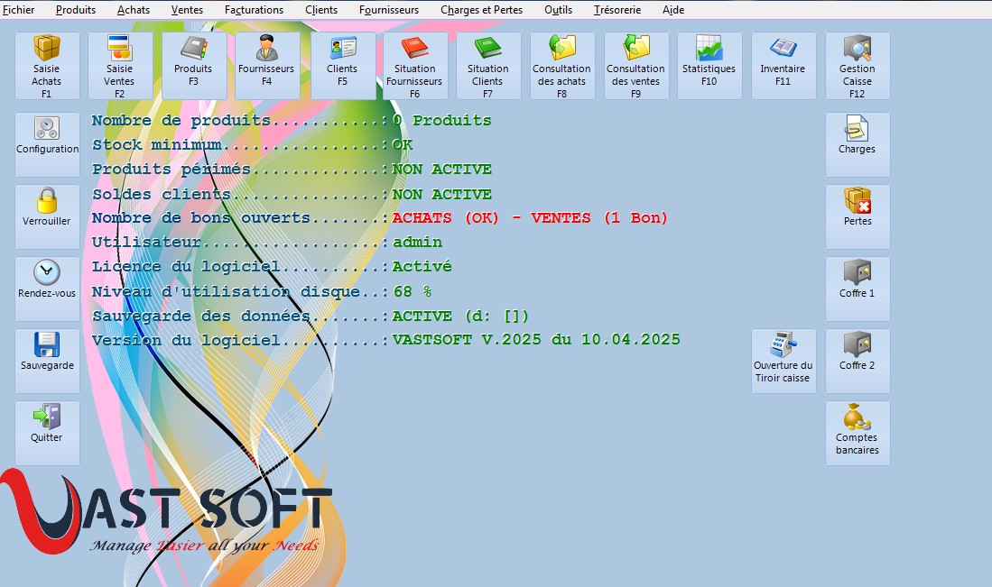Viewport: 992px width, 587px height.
Task: Open Comptes bancaires money bag icon
Action: click(x=858, y=432)
